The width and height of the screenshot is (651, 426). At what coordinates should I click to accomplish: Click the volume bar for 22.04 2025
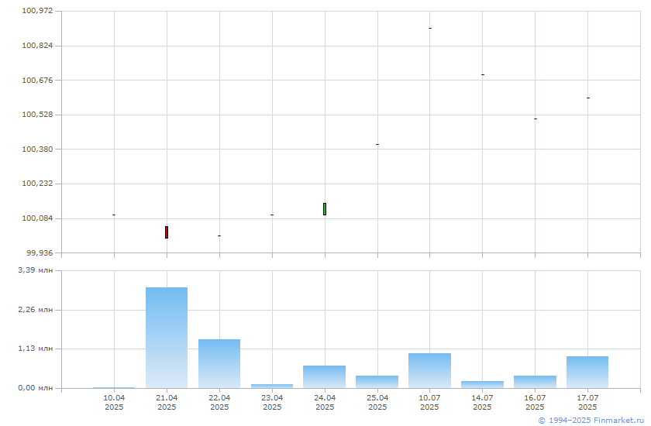(x=219, y=364)
